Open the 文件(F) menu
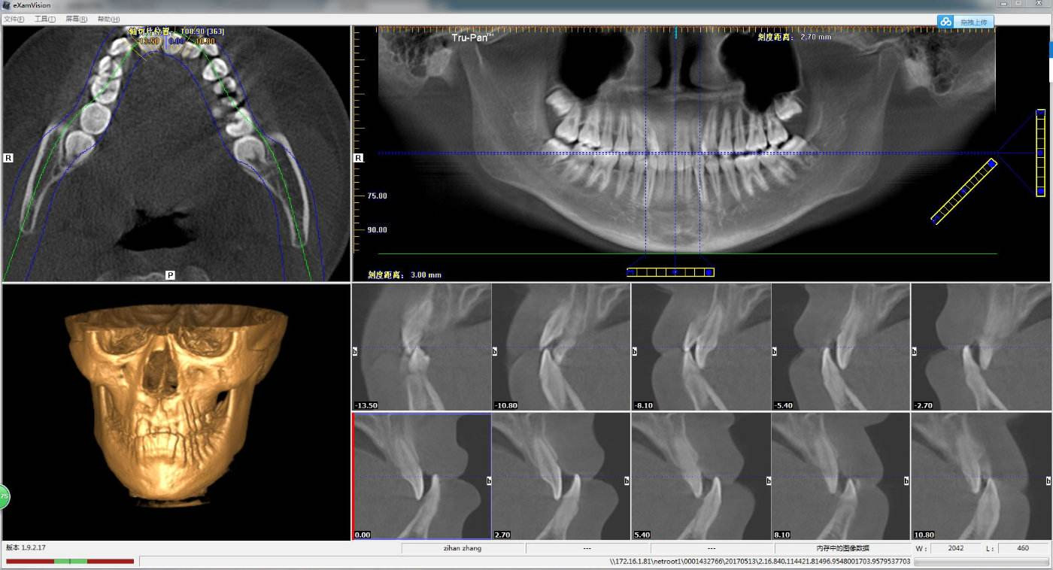This screenshot has height=570, width=1053. point(14,19)
